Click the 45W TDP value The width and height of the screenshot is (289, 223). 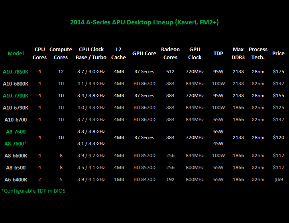(x=218, y=143)
